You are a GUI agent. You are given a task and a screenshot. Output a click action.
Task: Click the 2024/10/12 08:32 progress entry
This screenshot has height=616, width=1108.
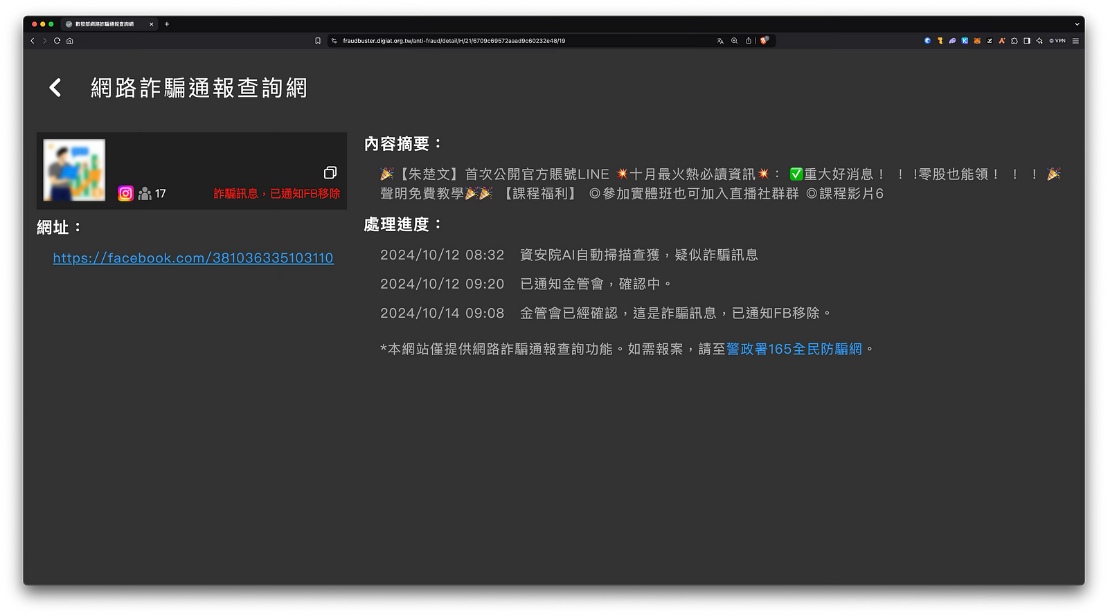[x=569, y=255]
